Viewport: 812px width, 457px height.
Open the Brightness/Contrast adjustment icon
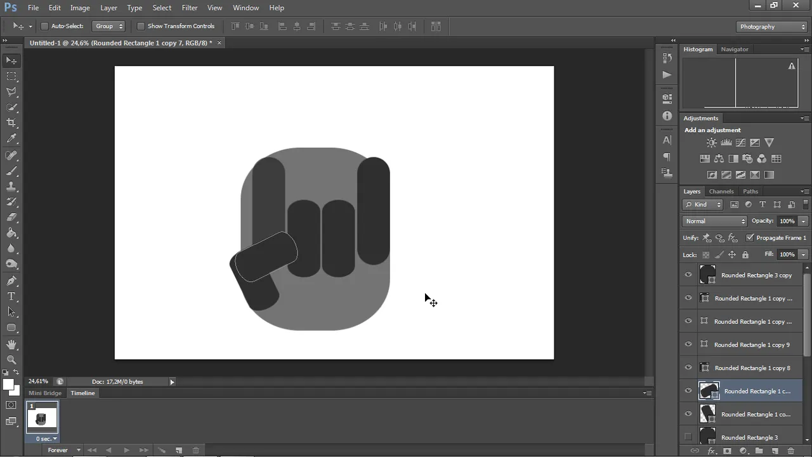(x=712, y=143)
